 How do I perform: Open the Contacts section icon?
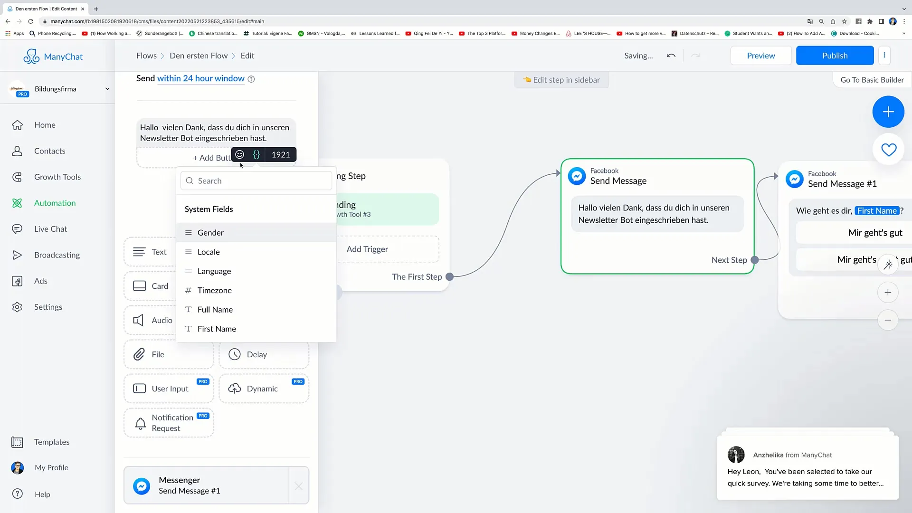[17, 150]
